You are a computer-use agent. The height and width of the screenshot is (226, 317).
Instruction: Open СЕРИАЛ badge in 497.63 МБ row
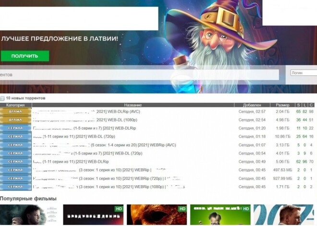(x=15, y=170)
